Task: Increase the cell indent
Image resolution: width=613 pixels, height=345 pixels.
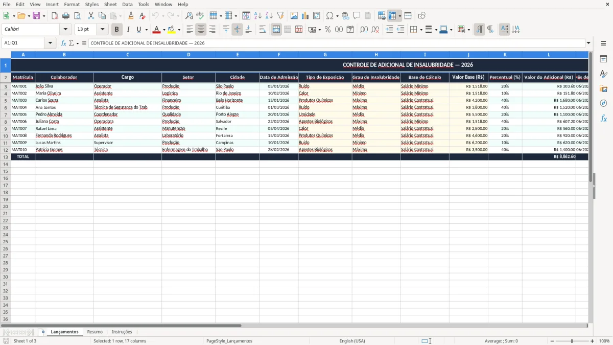Action: tap(389, 30)
